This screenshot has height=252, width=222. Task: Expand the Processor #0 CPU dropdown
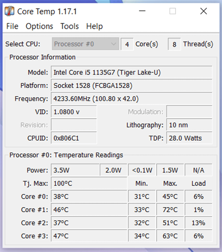pos(85,44)
